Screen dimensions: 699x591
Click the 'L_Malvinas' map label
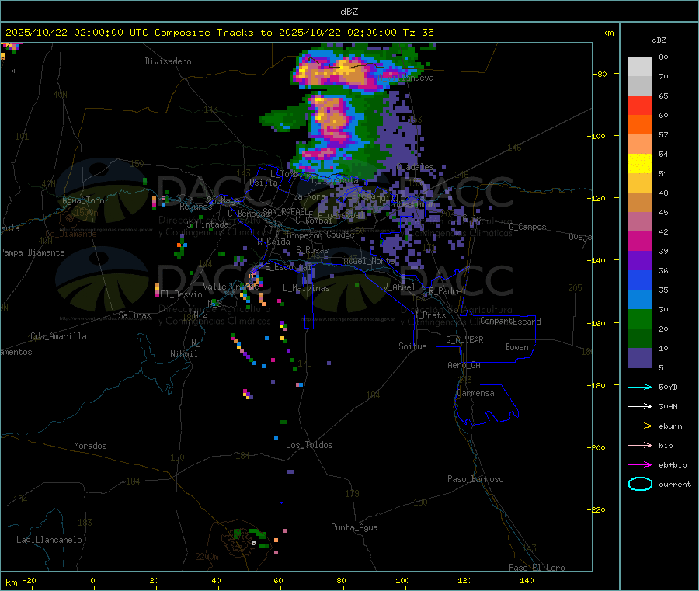pyautogui.click(x=306, y=289)
